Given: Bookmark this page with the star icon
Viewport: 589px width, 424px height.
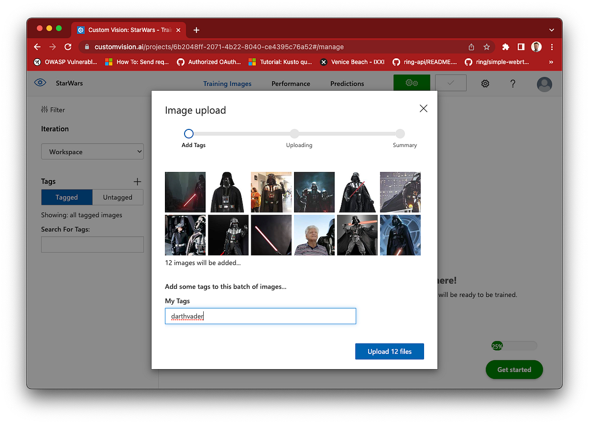Looking at the screenshot, I should [x=486, y=47].
